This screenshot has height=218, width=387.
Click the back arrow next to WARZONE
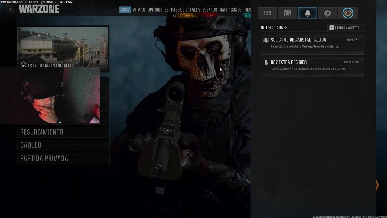[x=11, y=9]
